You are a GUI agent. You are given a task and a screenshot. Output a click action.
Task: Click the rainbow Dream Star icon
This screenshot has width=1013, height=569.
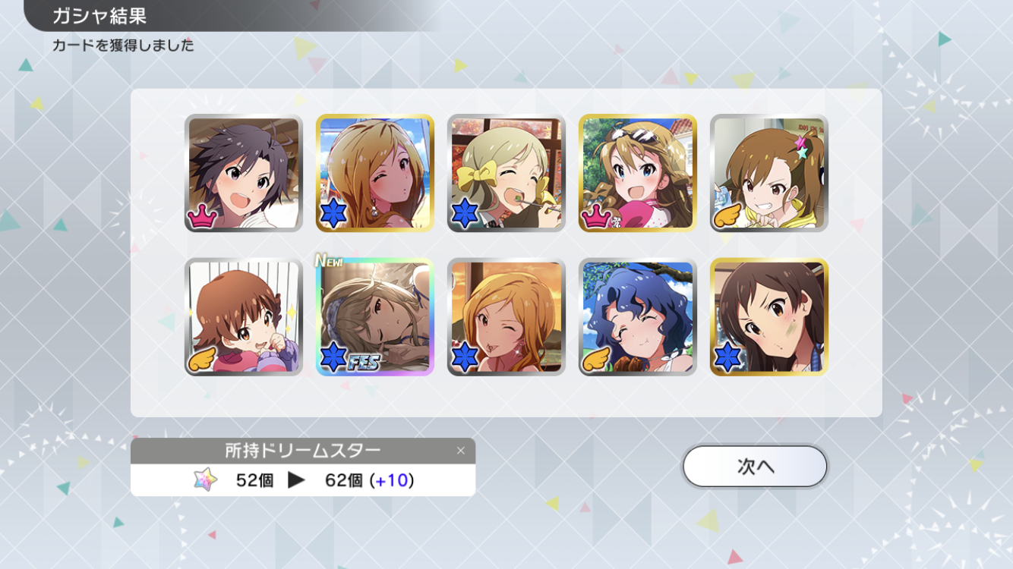[205, 479]
